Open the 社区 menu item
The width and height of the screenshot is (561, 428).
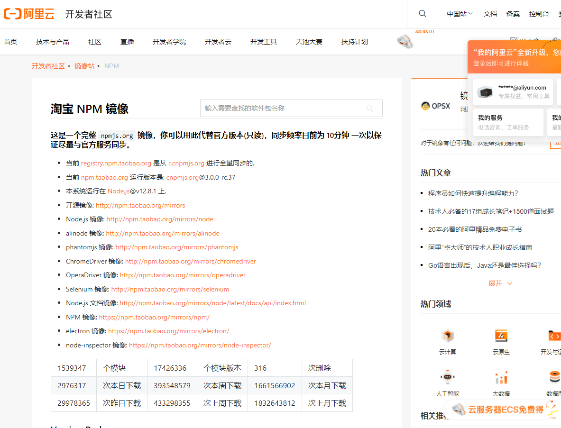pos(95,42)
